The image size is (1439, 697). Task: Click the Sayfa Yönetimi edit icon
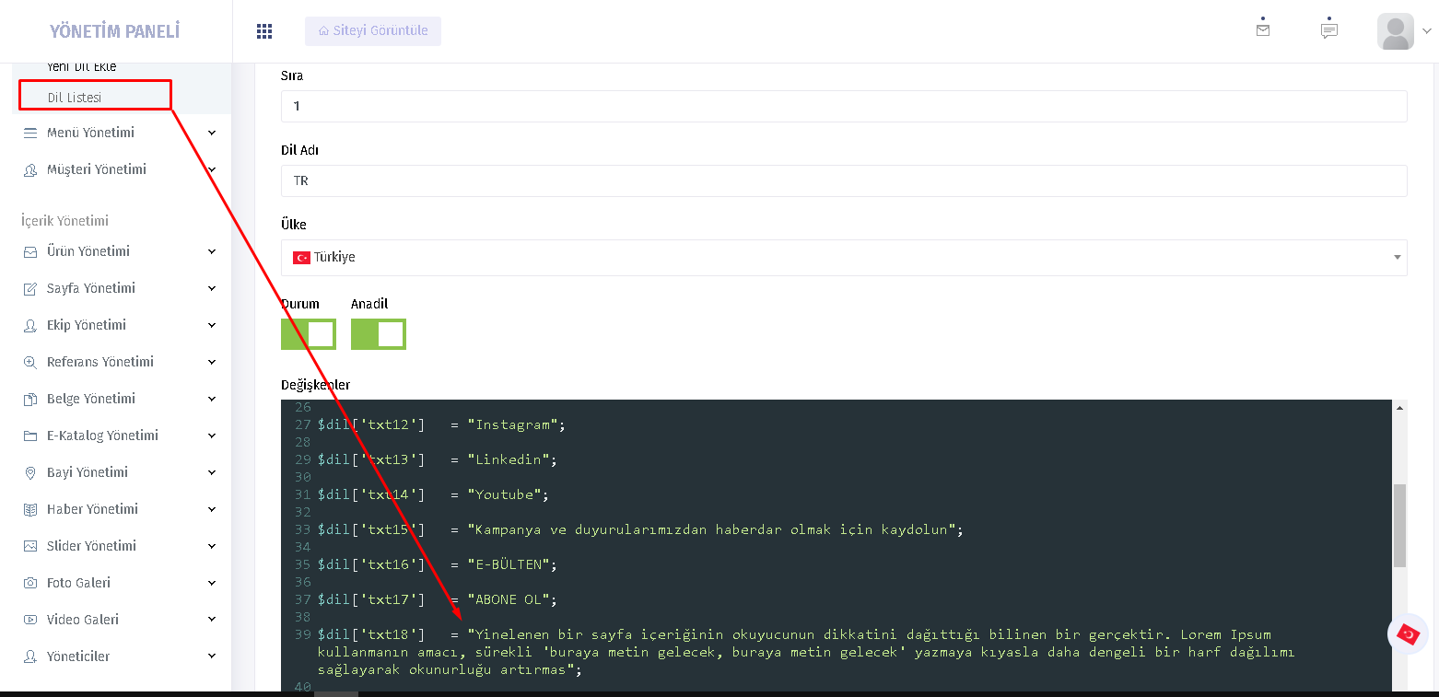(30, 288)
